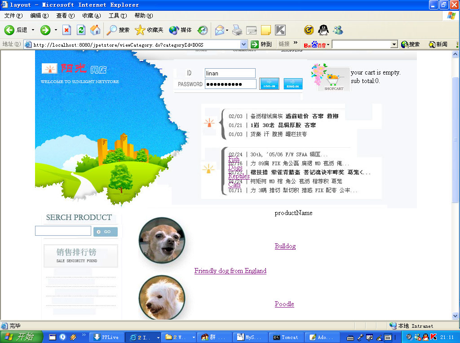Expand the Back button history dropdown
The height and width of the screenshot is (343, 460).
33,30
